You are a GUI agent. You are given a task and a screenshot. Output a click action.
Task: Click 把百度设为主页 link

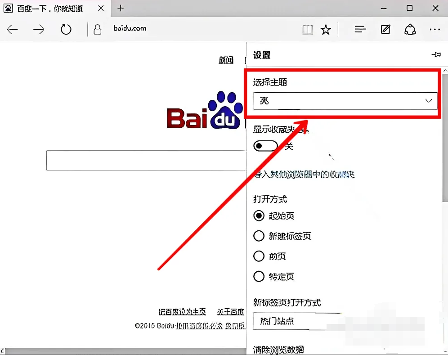click(182, 311)
